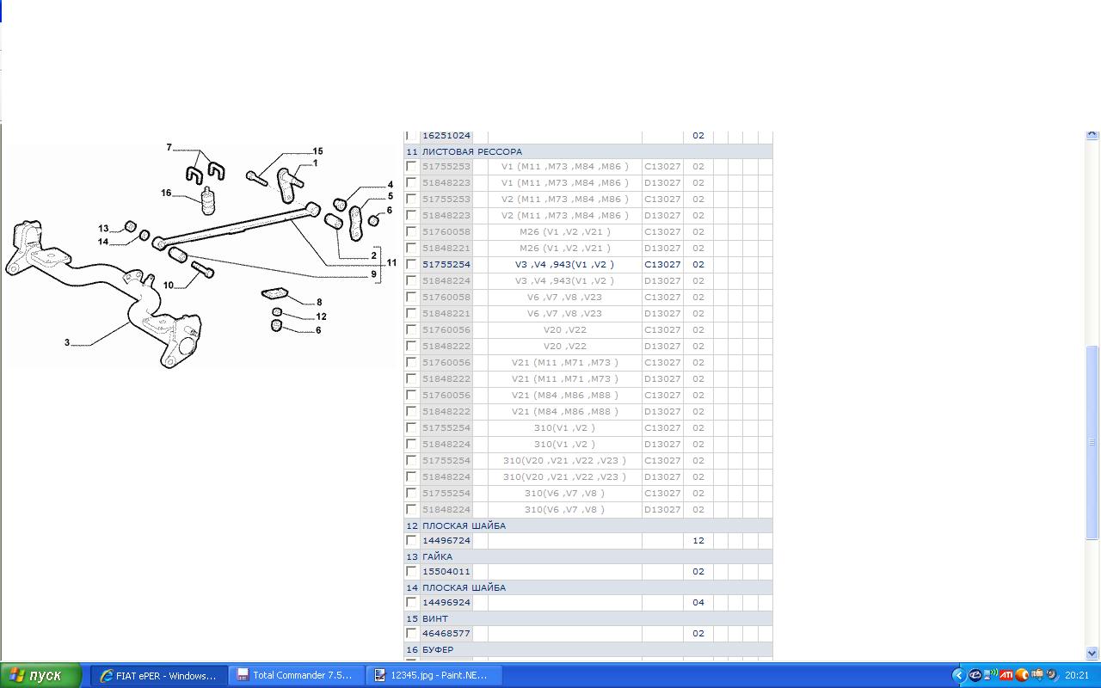This screenshot has height=688, width=1101.
Task: Select checkbox next to nut 15504011
Action: (x=412, y=572)
